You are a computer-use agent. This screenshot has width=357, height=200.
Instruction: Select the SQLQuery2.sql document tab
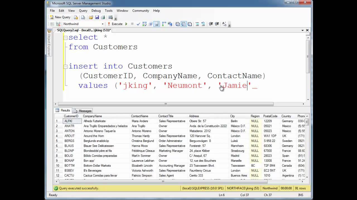[x=84, y=30]
